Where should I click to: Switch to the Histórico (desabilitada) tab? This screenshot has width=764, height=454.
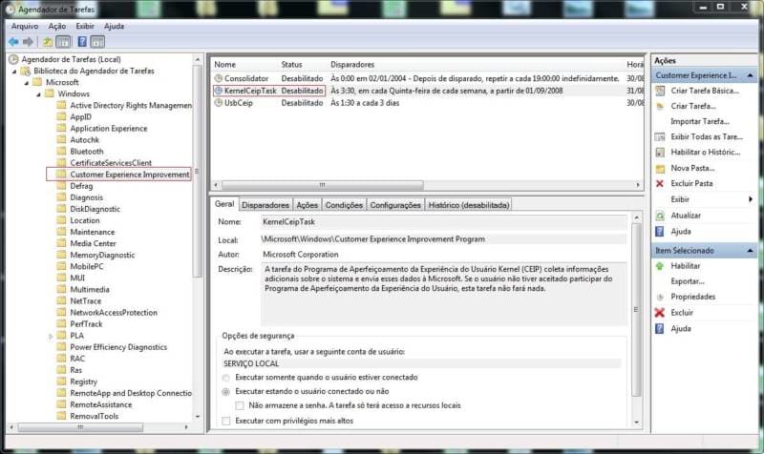click(469, 205)
